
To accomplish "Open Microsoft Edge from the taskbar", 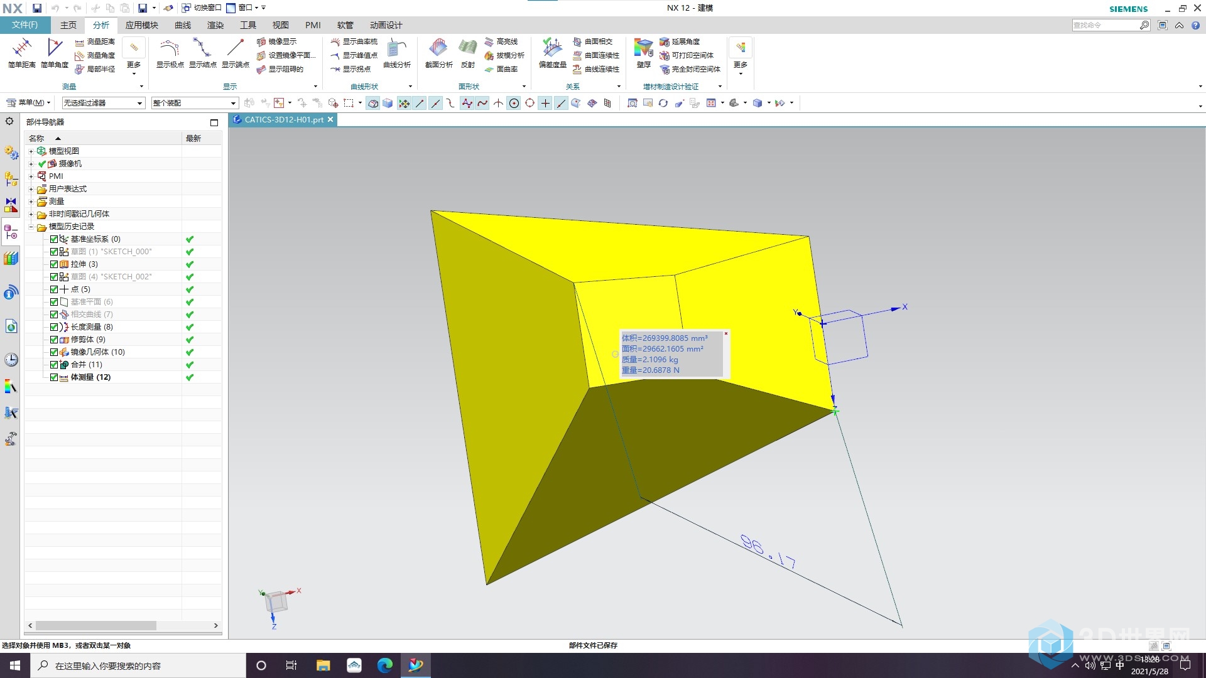I will [x=385, y=665].
